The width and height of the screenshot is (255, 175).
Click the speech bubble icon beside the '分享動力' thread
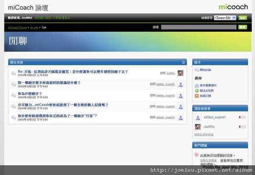point(14,106)
